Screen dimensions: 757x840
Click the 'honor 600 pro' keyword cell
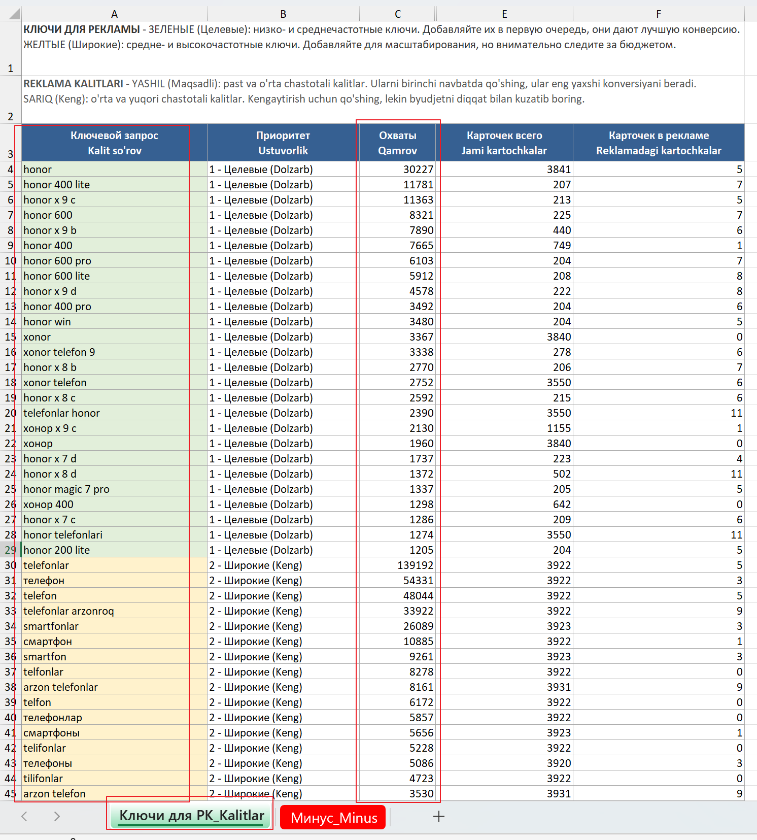[x=114, y=260]
